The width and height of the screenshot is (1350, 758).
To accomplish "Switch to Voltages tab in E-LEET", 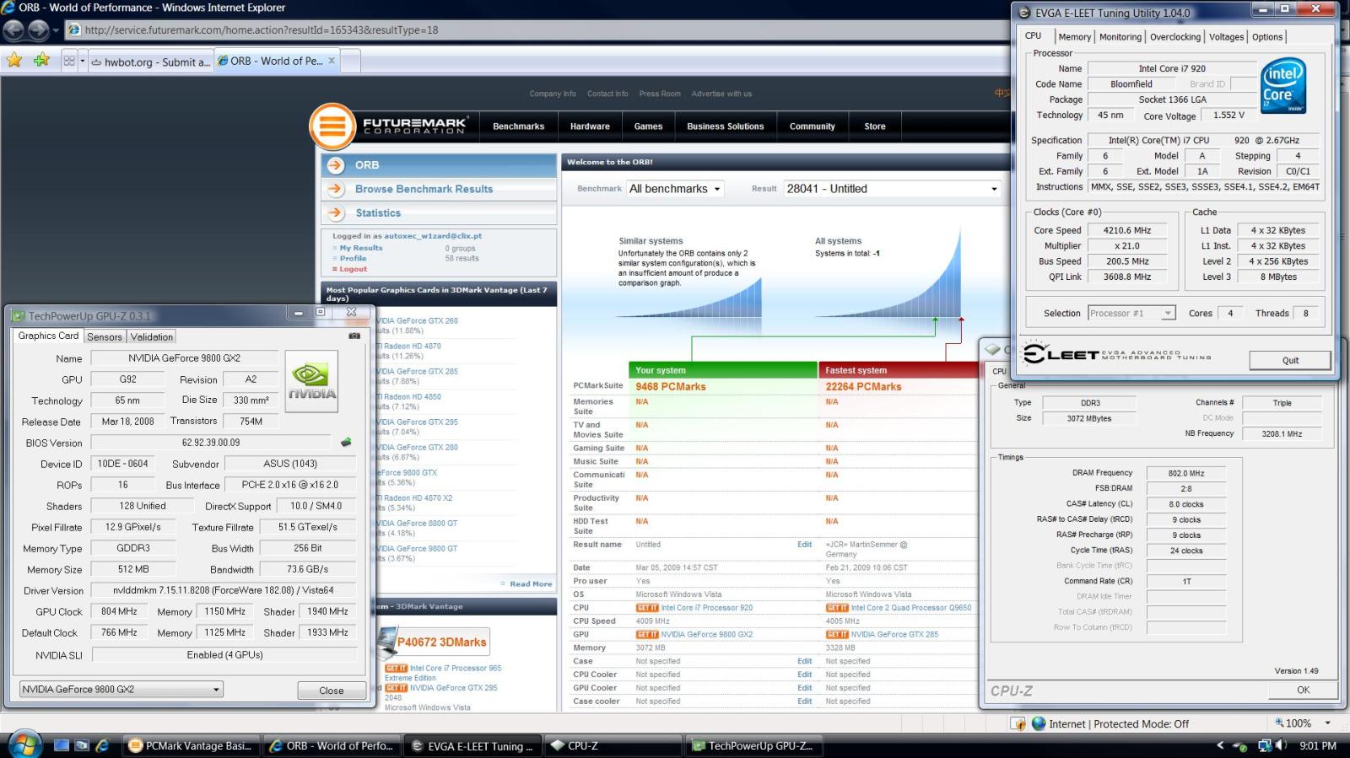I will click(1226, 37).
